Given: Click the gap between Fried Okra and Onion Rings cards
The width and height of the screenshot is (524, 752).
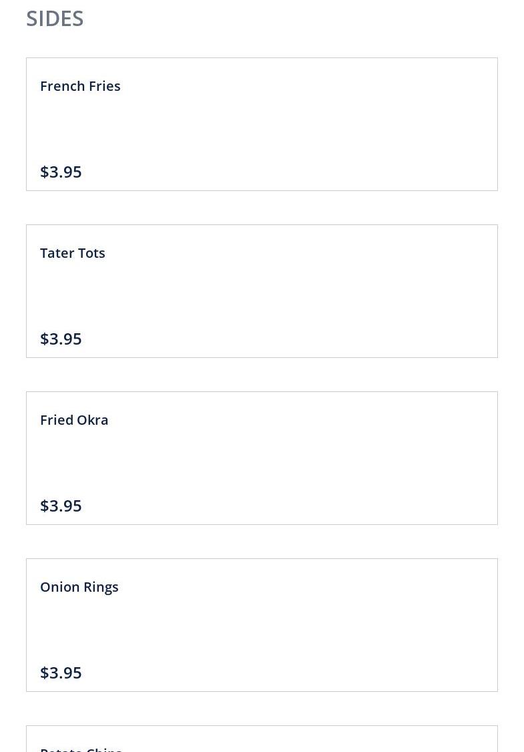Looking at the screenshot, I should (262, 542).
